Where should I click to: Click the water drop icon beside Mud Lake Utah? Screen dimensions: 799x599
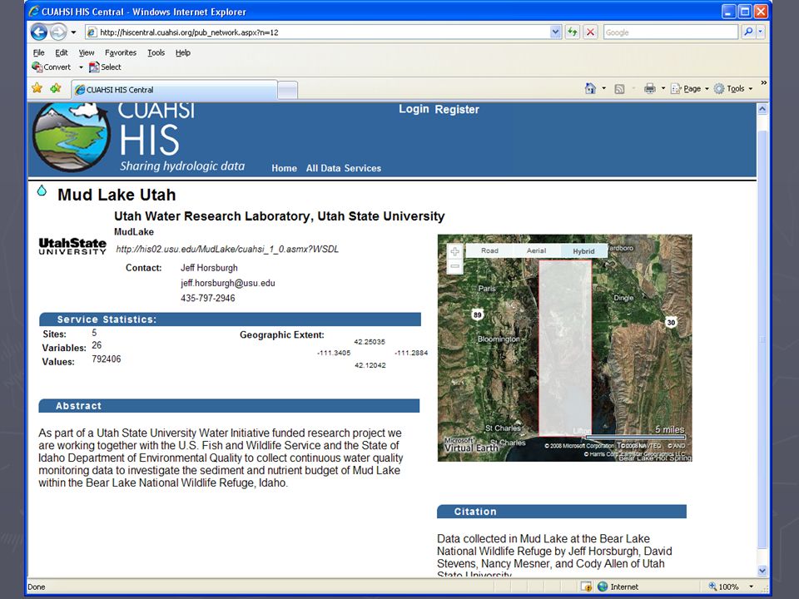click(x=42, y=191)
